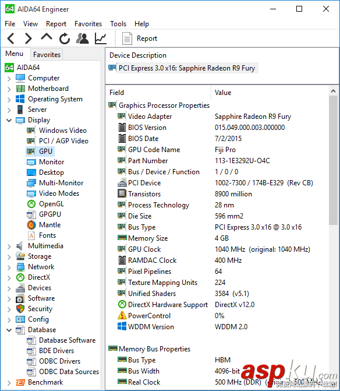Click the Security shield icon
The width and height of the screenshot is (340, 391).
pos(20,309)
